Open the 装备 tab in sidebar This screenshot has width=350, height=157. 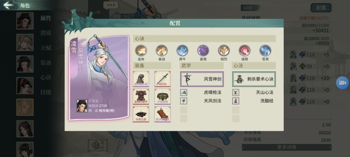(x=46, y=62)
